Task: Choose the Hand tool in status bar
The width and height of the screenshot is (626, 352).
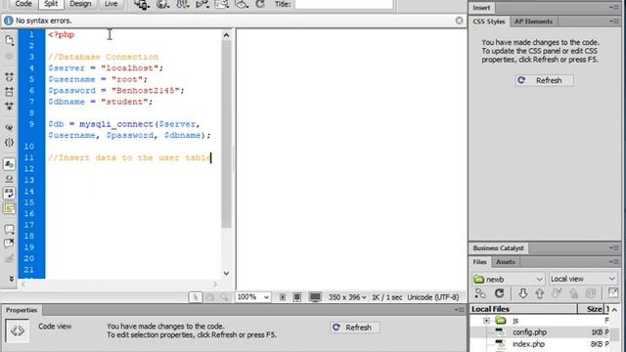Action: [210, 297]
